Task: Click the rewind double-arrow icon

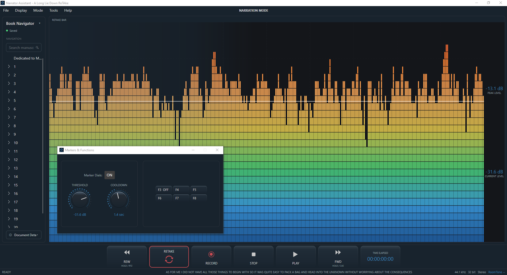Action: (x=127, y=252)
